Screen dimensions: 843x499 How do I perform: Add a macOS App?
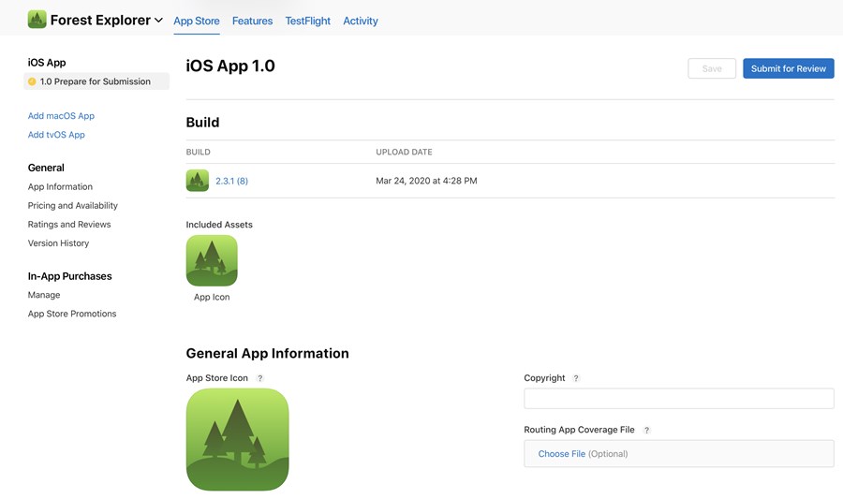click(61, 115)
